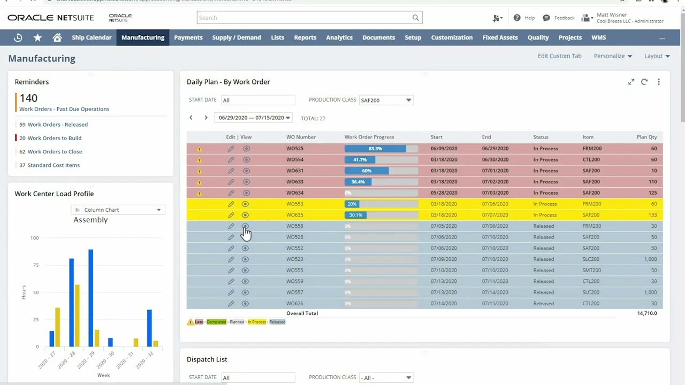Maximize the Daily Plan portlet
The height and width of the screenshot is (385, 685).
[631, 82]
